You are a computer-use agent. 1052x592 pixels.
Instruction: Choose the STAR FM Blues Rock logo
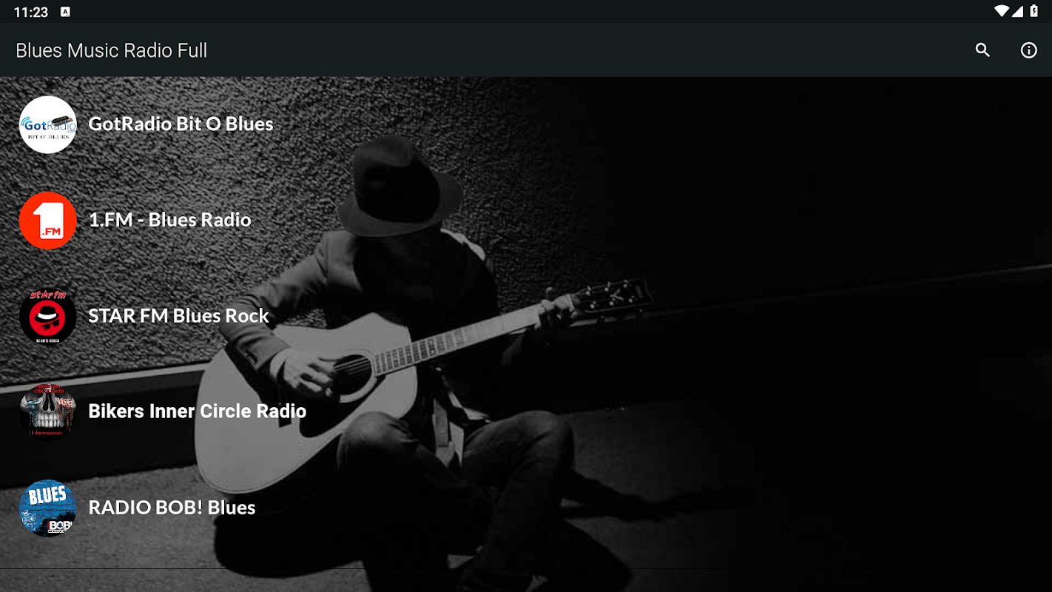click(48, 316)
